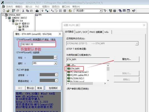Click the 为使用的接口分配参数 ETH_MPI field

[88, 59]
